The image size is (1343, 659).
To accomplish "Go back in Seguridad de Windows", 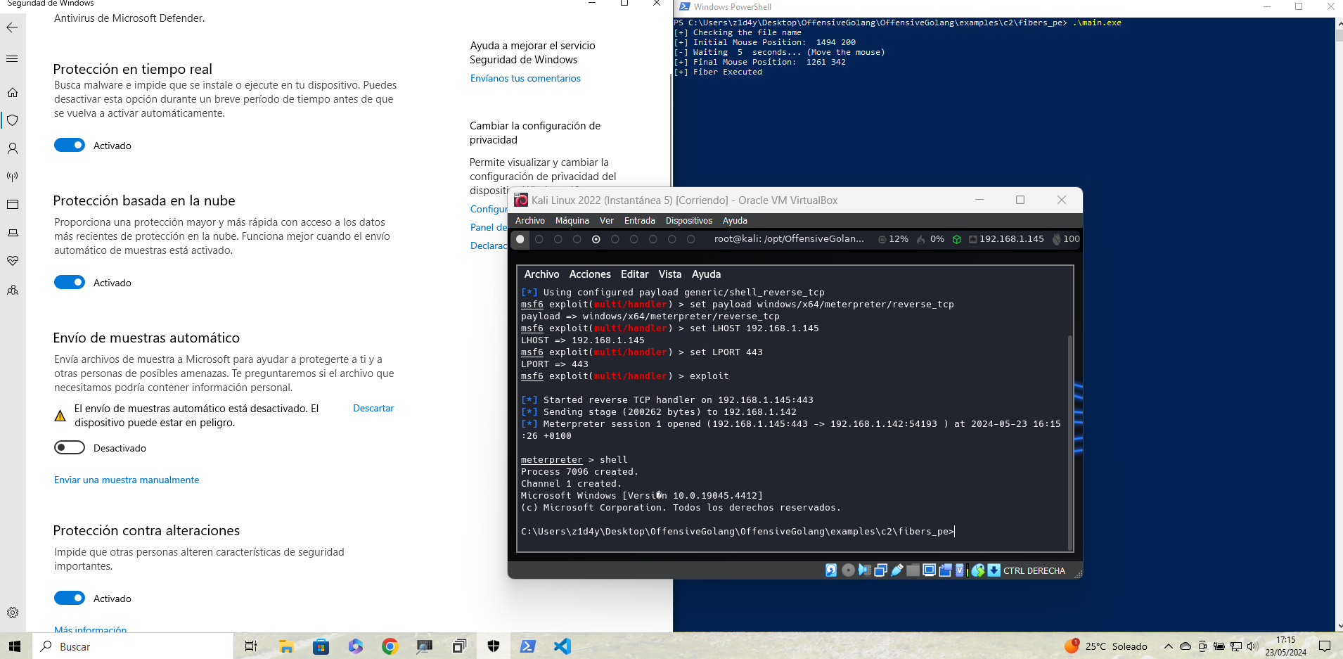I will point(12,27).
